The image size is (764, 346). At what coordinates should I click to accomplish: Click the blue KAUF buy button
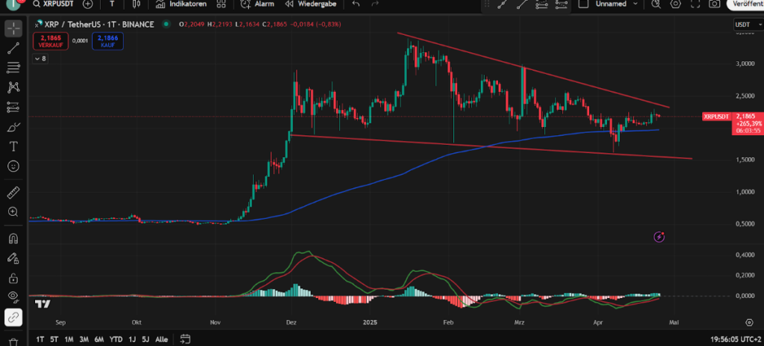pyautogui.click(x=107, y=39)
